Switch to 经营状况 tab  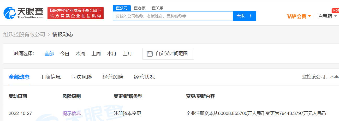tap(144, 77)
